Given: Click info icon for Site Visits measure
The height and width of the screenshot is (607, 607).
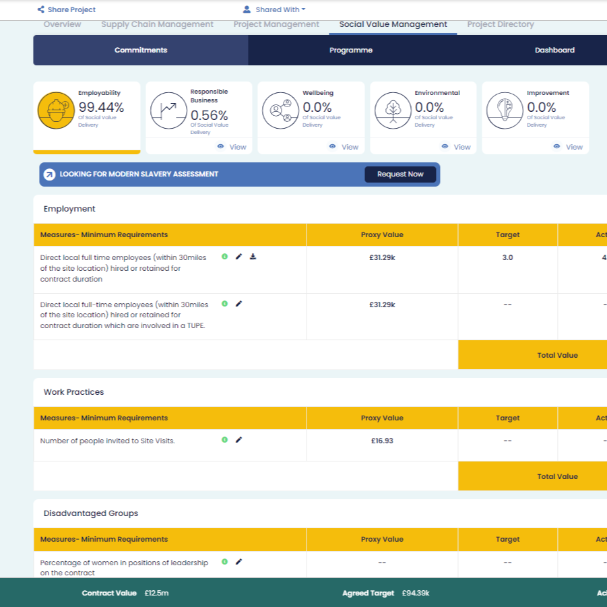Looking at the screenshot, I should click(224, 440).
